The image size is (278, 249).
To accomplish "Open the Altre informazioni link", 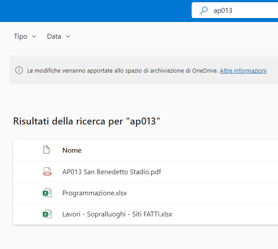I will pos(243,70).
